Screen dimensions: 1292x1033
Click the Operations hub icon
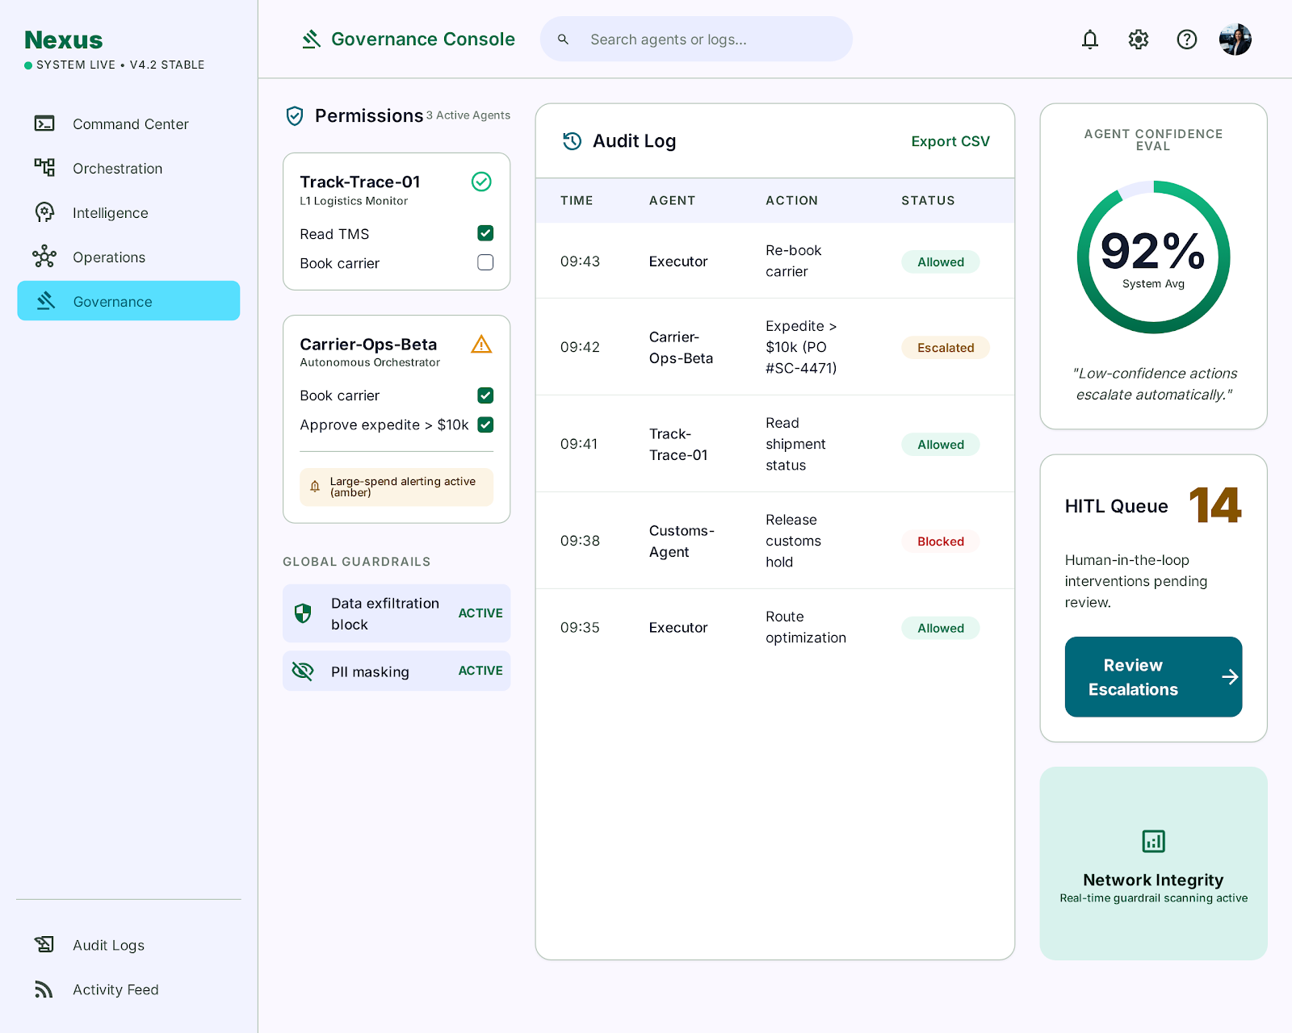click(x=44, y=257)
